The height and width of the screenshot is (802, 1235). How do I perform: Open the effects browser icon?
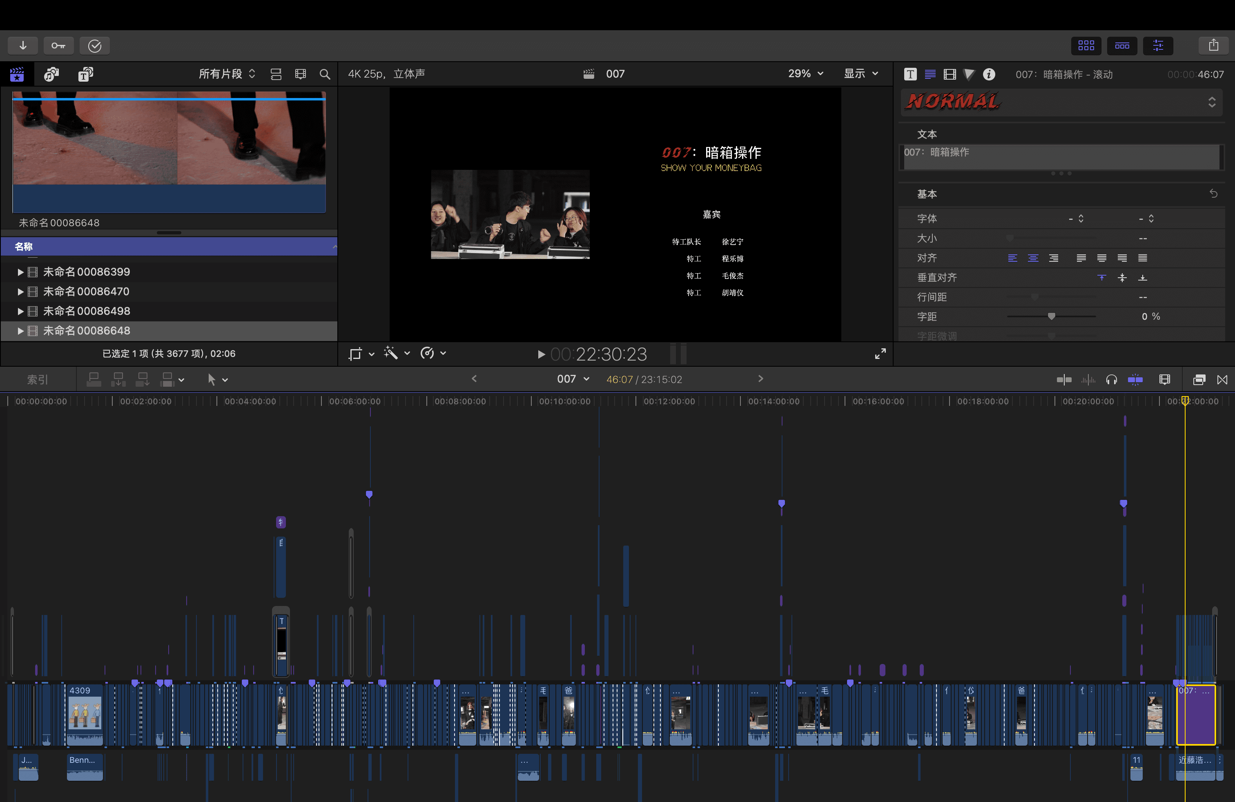point(1199,380)
